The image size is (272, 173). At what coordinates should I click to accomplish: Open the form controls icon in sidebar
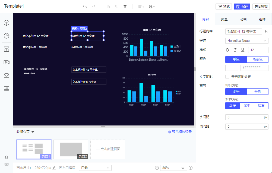coord(7,89)
